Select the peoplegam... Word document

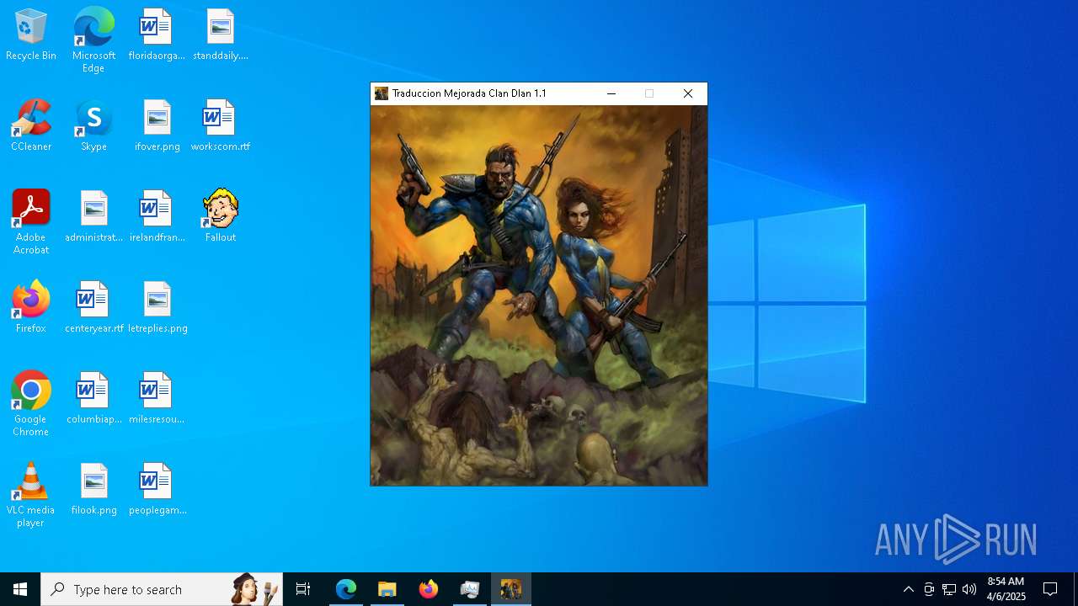(157, 490)
